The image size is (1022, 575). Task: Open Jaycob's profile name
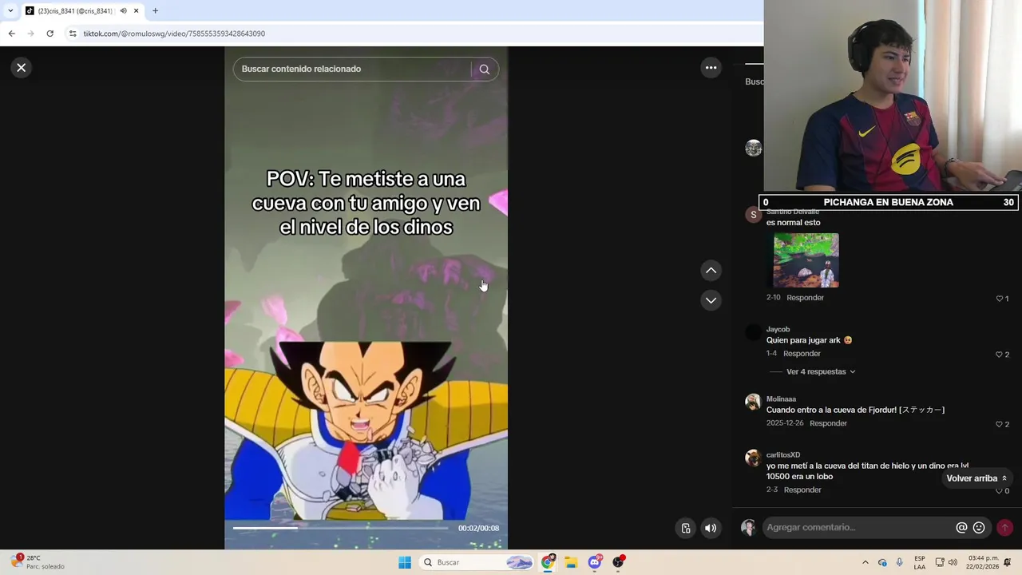[778, 329]
